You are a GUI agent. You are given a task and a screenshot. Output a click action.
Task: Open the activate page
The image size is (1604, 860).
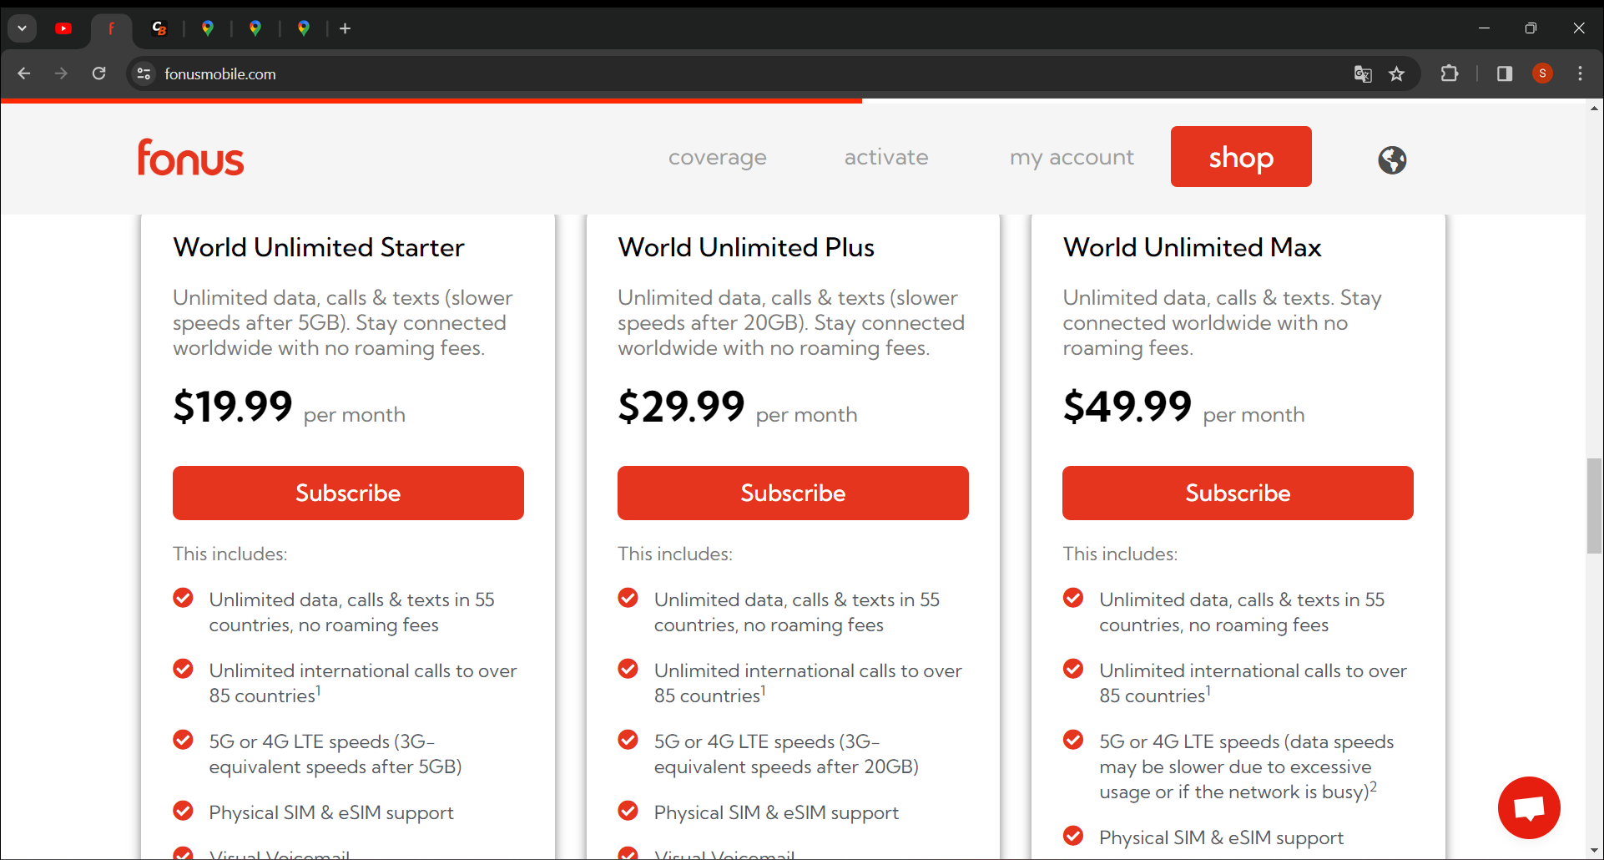[x=886, y=157]
